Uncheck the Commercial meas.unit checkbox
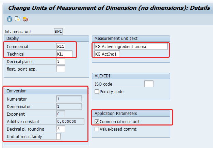 97,121
